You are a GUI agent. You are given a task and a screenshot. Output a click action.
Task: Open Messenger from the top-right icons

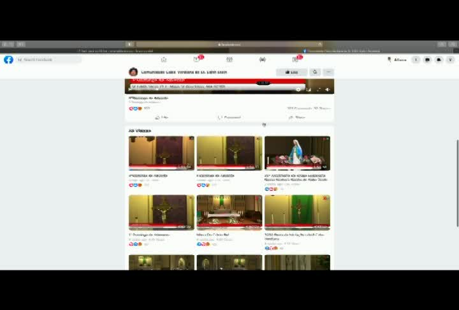point(427,60)
